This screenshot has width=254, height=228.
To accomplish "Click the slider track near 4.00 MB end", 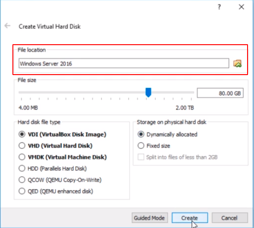I will pyautogui.click(x=23, y=93).
